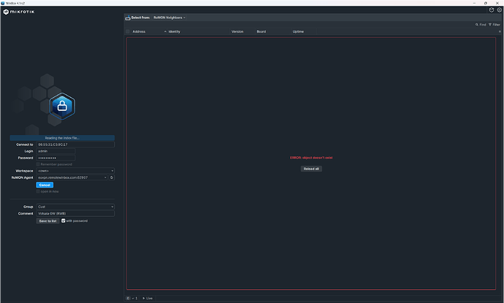Click the router icon beside Select from
Viewport: 504px width, 303px height.
point(128,18)
